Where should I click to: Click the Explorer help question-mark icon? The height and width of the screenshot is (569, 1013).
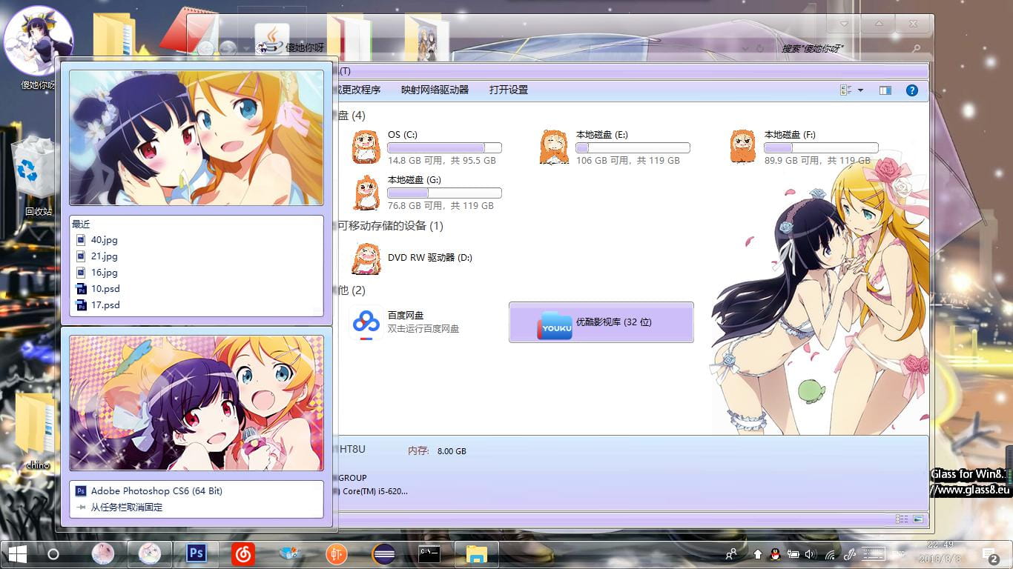[x=911, y=90]
